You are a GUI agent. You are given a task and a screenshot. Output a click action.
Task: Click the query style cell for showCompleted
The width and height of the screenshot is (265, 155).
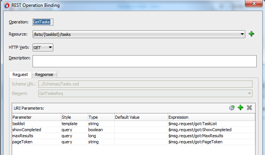[x=75, y=130]
